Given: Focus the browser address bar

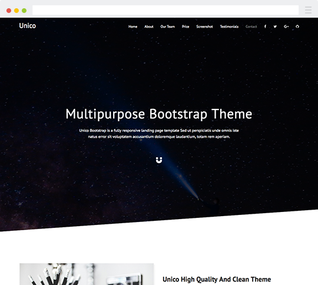Looking at the screenshot, I should coord(165,10).
